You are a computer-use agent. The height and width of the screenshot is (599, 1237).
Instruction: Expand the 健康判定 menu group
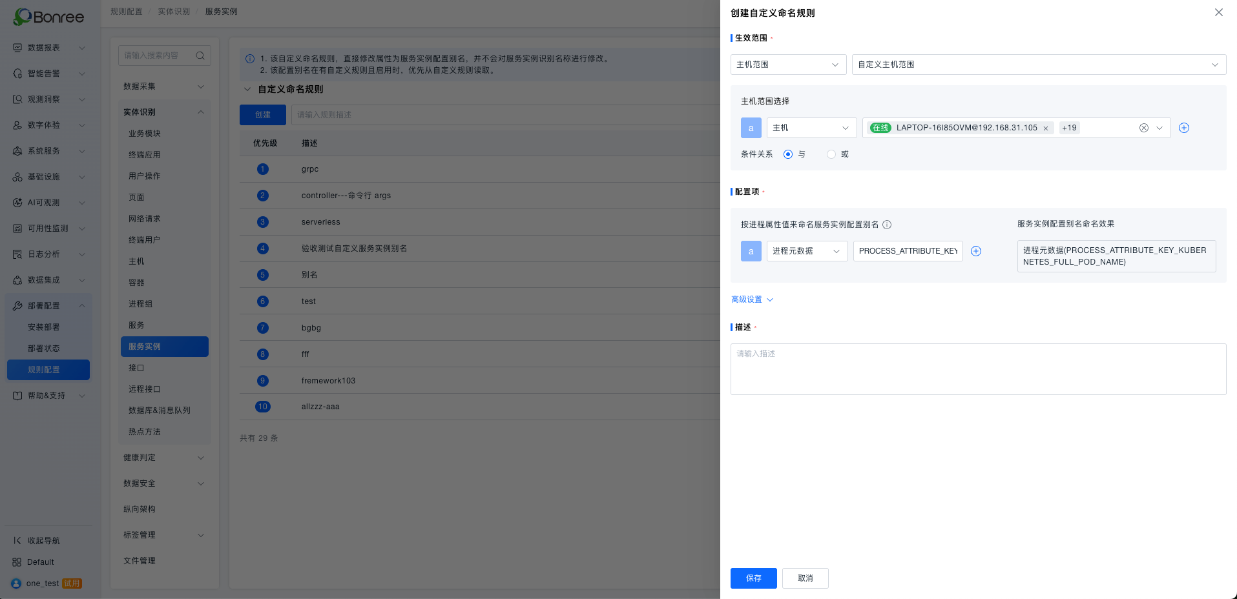pos(164,458)
